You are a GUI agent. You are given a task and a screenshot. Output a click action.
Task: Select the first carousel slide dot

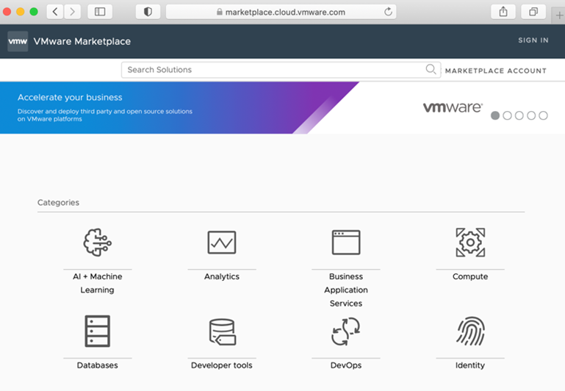click(x=495, y=115)
